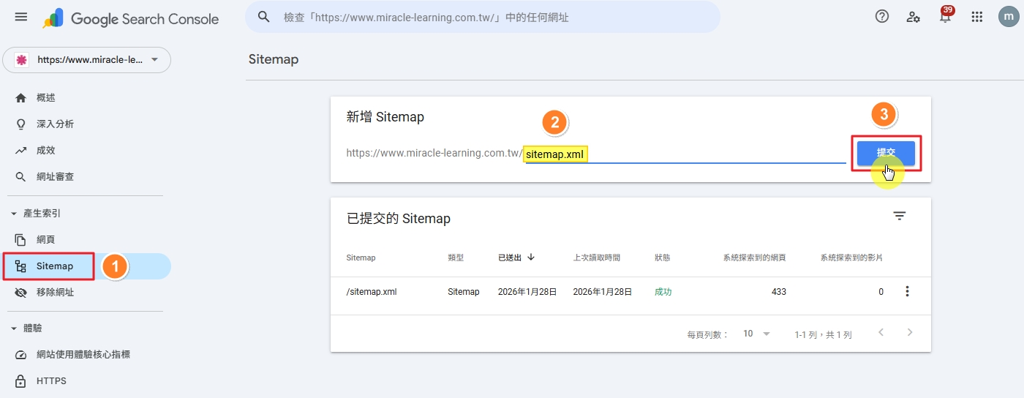This screenshot has height=398, width=1024.
Task: Collapse the 體驗 section
Action: tap(14, 328)
